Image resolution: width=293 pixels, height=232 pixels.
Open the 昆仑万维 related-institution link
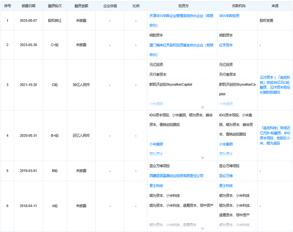(226, 176)
